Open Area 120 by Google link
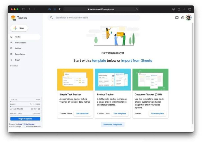202x143 pixels. pyautogui.click(x=26, y=124)
